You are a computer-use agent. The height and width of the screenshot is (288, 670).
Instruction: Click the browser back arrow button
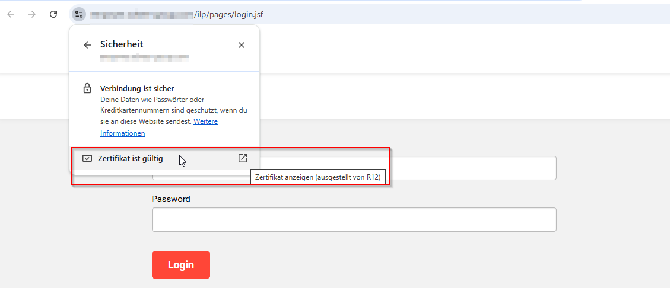[x=11, y=14]
